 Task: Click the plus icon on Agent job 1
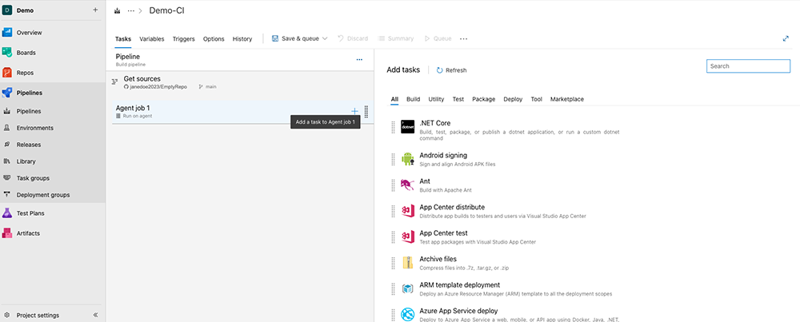click(354, 111)
